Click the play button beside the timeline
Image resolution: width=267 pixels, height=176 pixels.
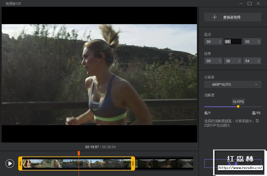pos(10,164)
